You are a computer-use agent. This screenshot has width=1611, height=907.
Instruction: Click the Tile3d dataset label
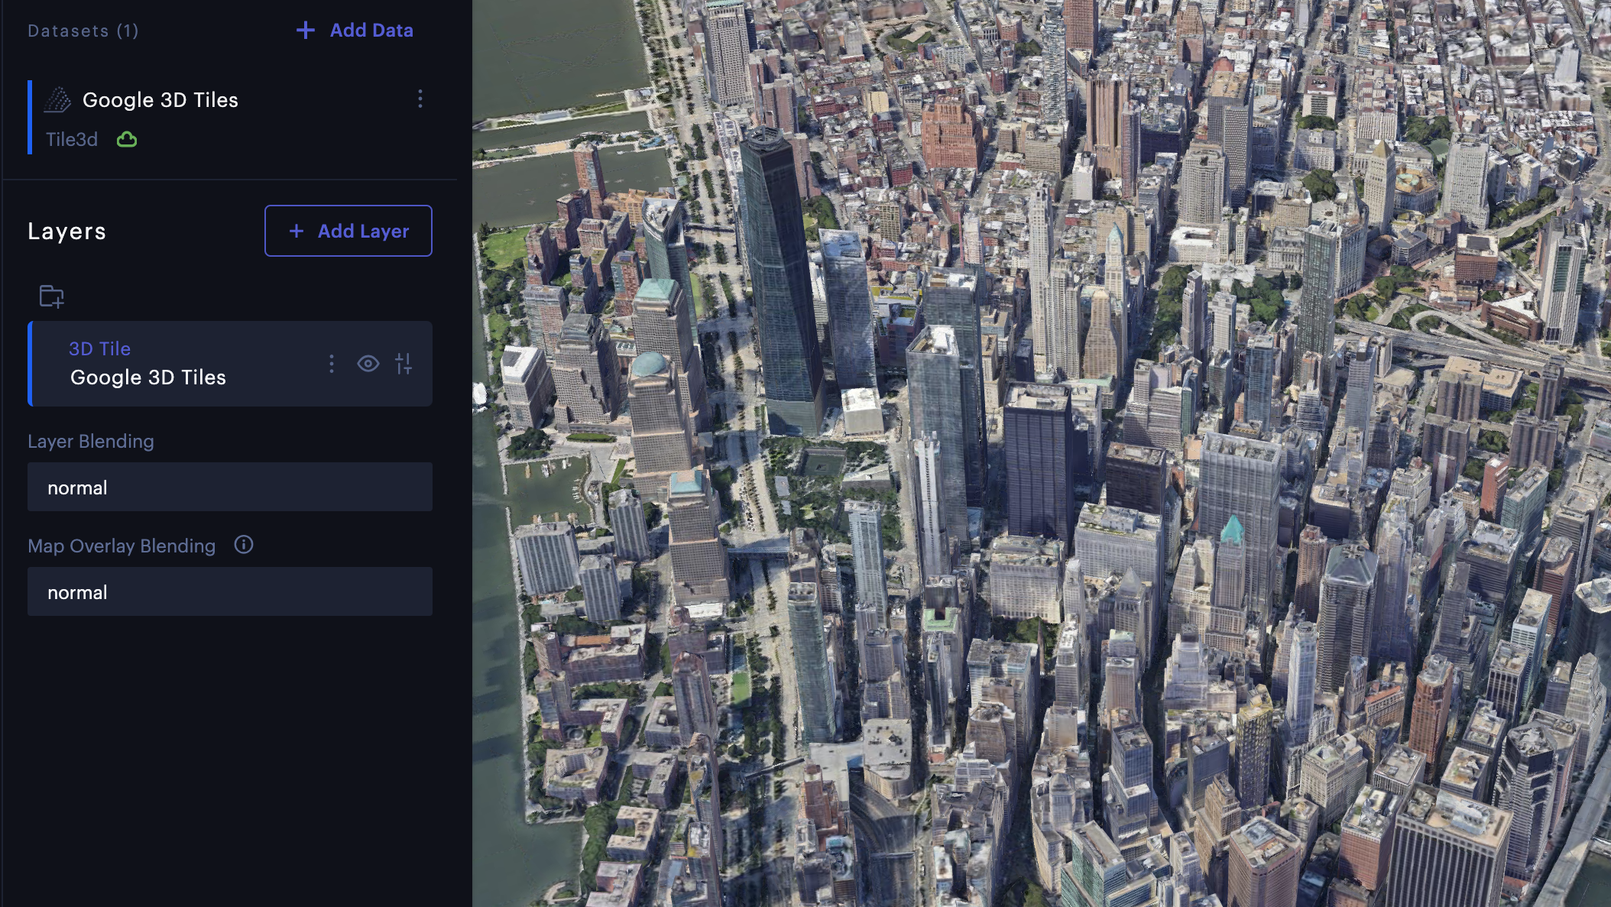(70, 139)
